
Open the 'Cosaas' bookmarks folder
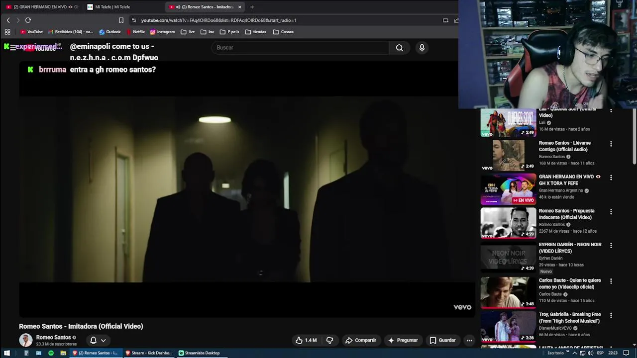pyautogui.click(x=284, y=32)
